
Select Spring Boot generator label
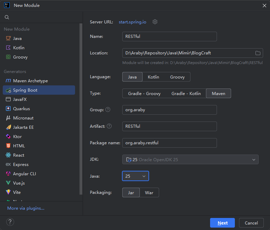(25, 90)
